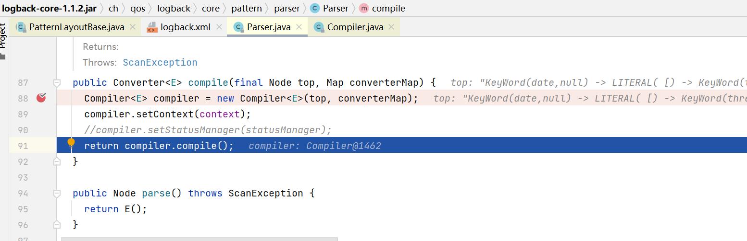Click the Parser class icon in breadcrumb
The width and height of the screenshot is (747, 241).
[x=315, y=8]
